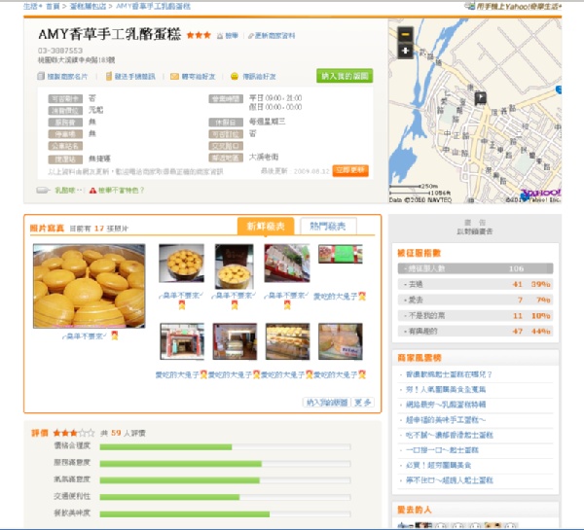
Task: Click the yellow smiley messenger icon
Action: [x=235, y=76]
